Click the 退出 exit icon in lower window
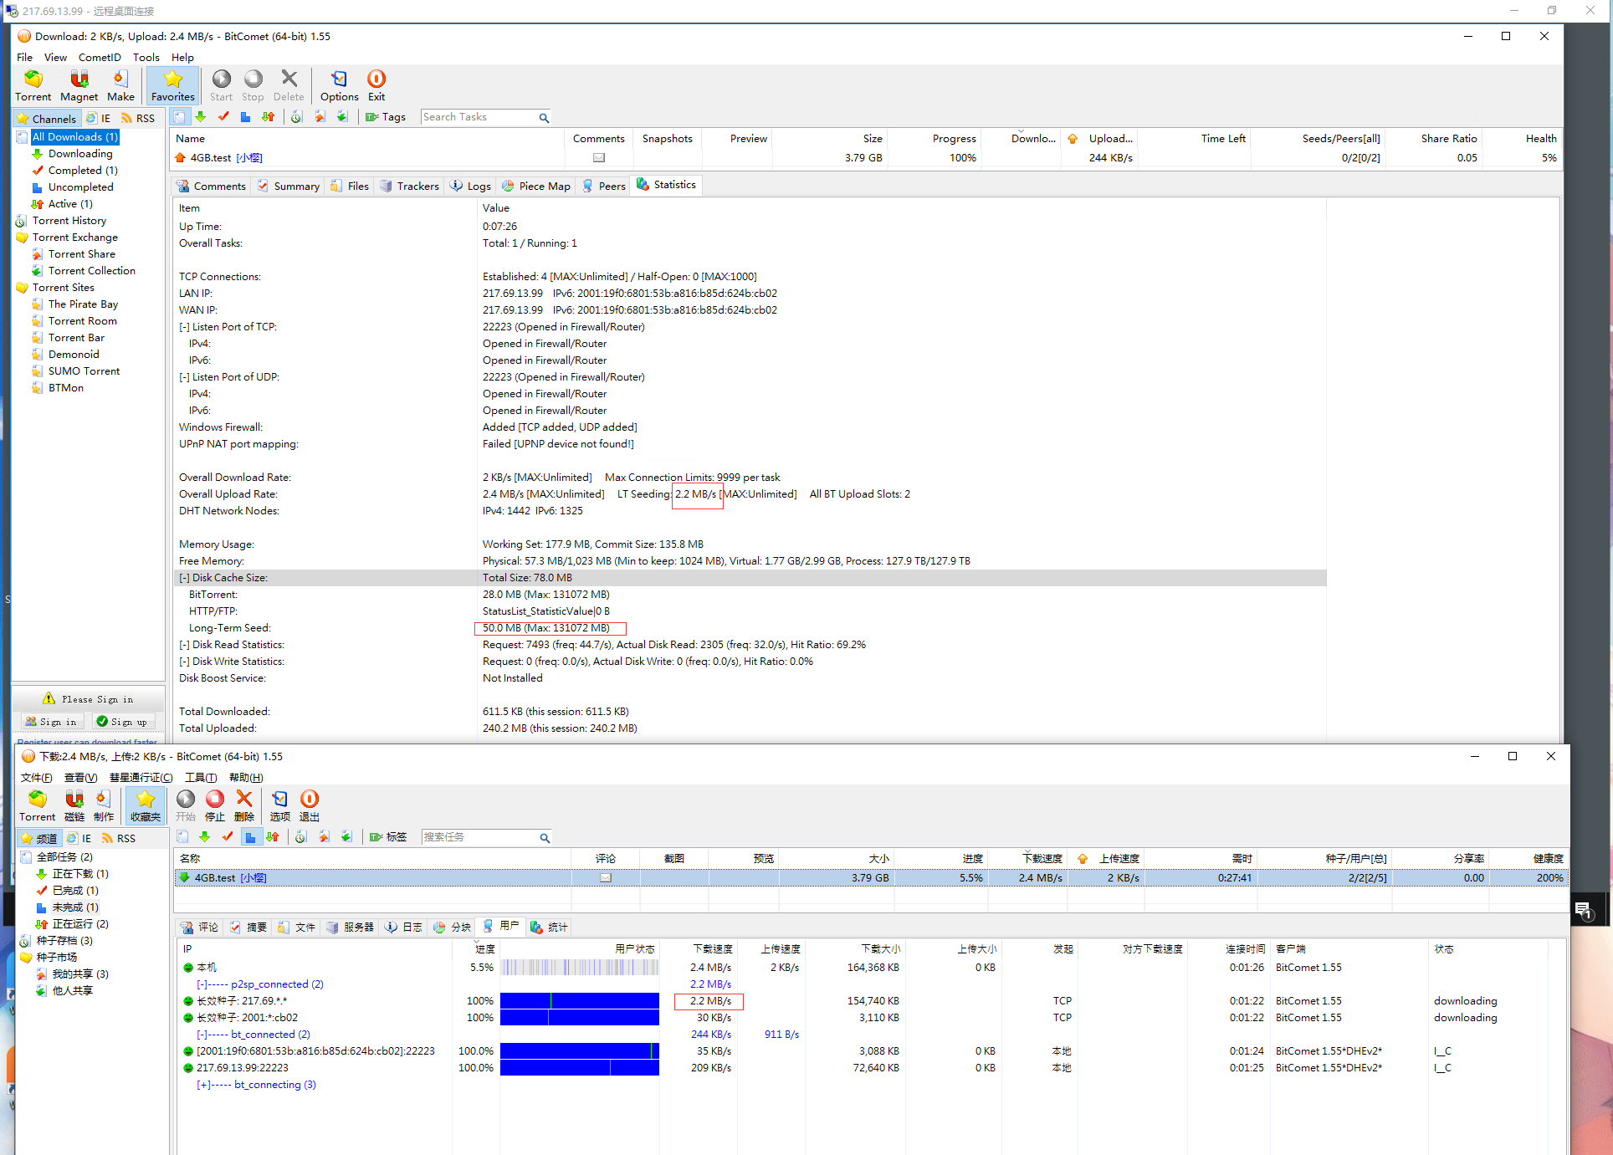The height and width of the screenshot is (1155, 1613). point(310,805)
